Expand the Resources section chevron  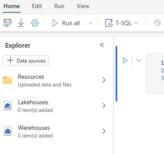104,80
